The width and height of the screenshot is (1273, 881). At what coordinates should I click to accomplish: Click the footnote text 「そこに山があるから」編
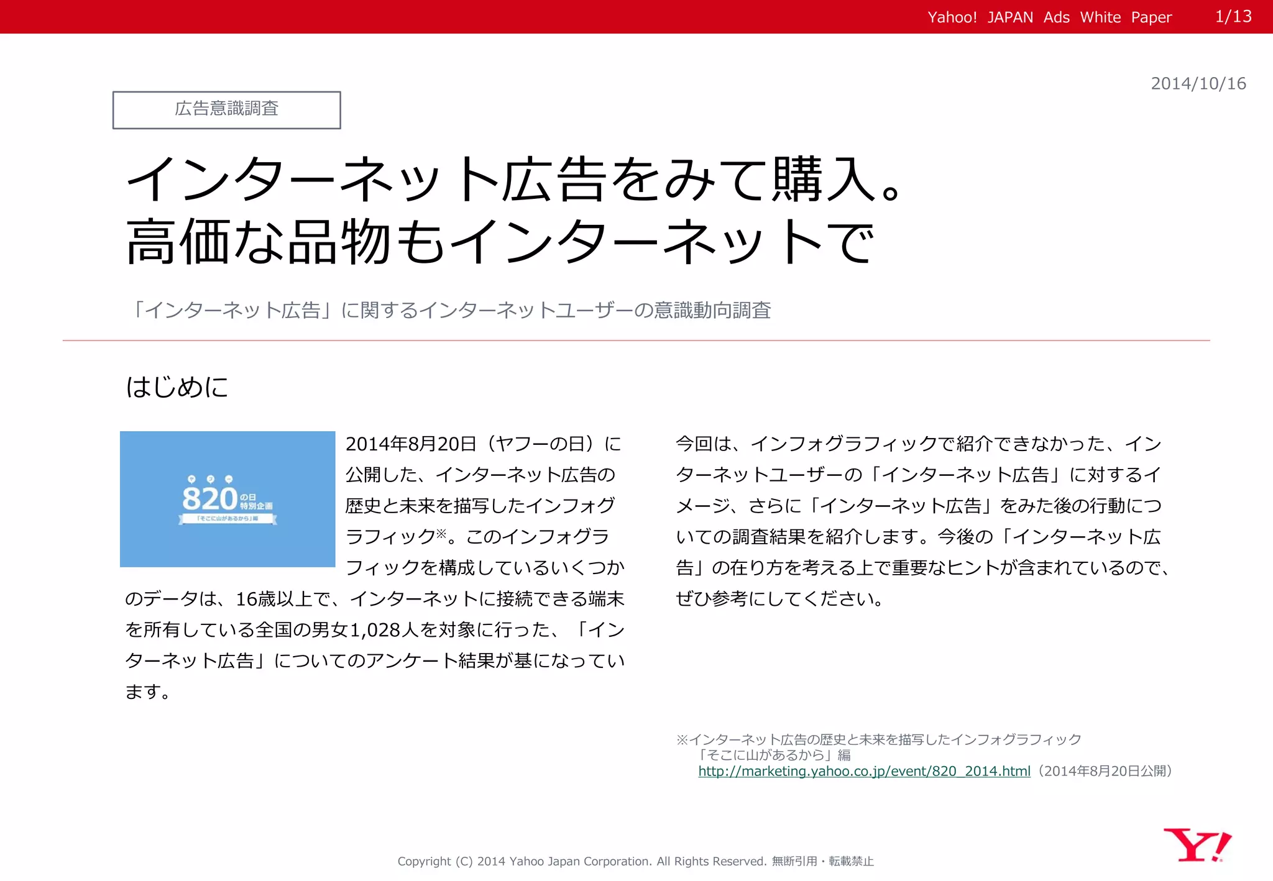coord(773,755)
